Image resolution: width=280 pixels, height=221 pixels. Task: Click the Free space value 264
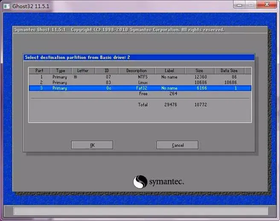(173, 93)
